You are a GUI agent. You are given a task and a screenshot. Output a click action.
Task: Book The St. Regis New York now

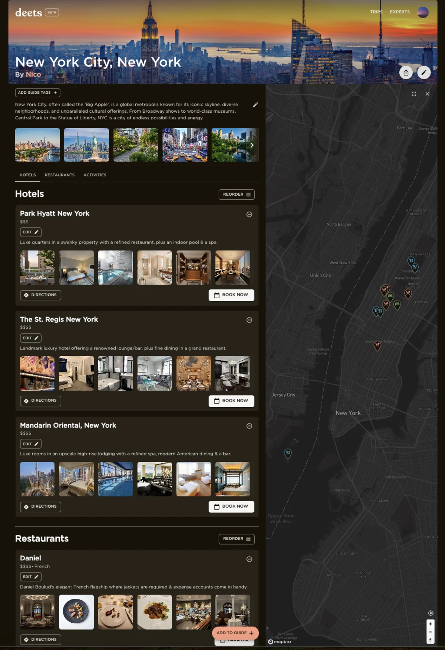(x=231, y=401)
